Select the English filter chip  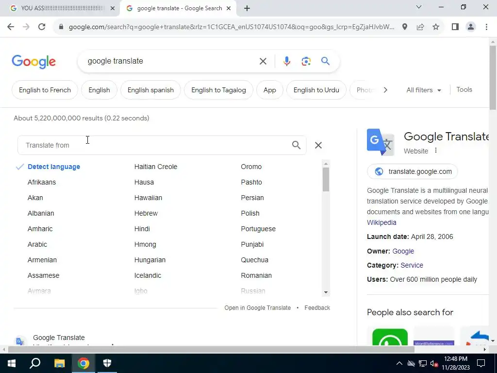(x=99, y=90)
